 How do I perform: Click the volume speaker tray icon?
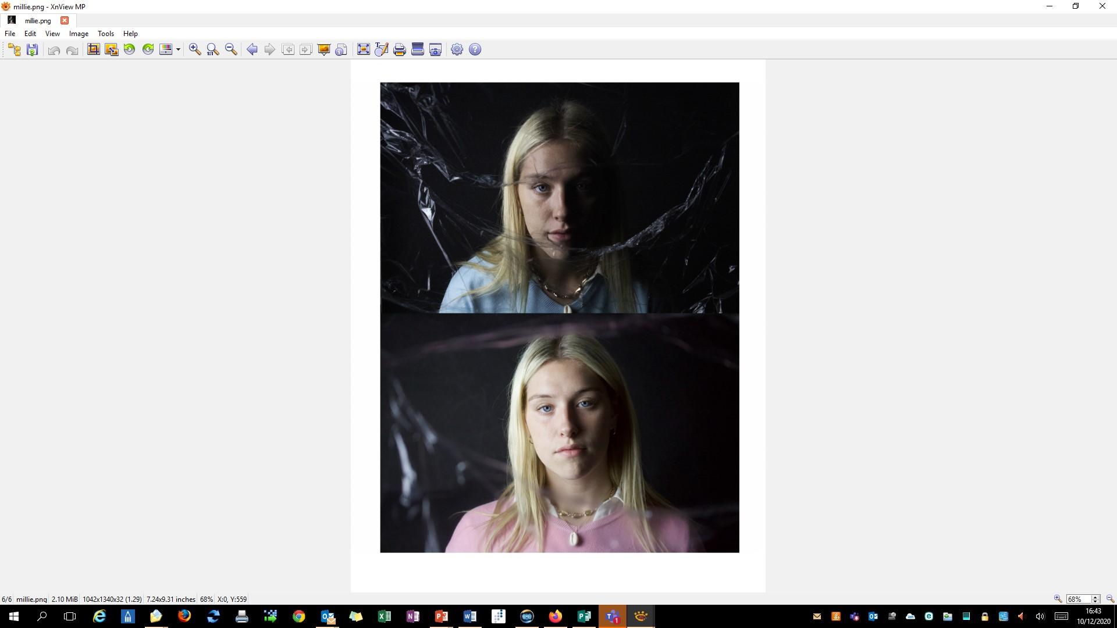(x=1040, y=616)
